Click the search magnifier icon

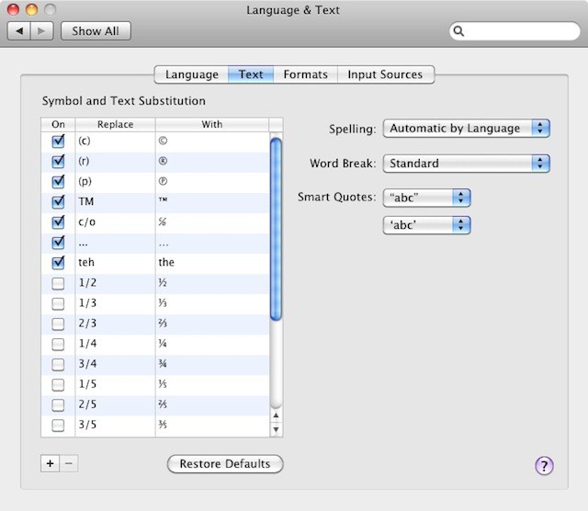460,31
